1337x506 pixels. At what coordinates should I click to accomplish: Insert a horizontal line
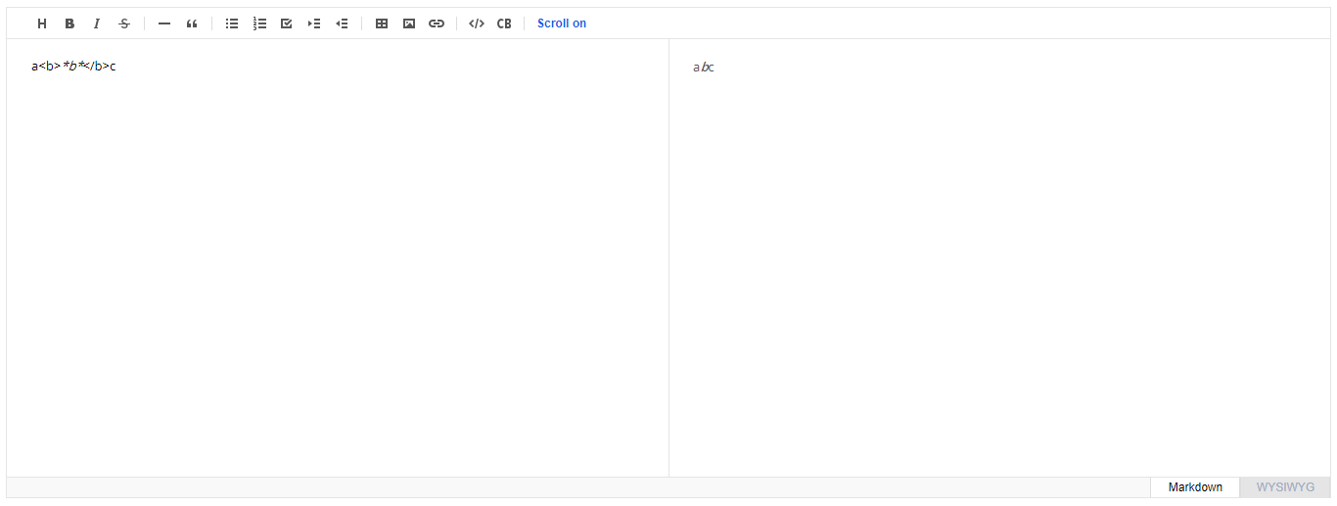coord(164,23)
